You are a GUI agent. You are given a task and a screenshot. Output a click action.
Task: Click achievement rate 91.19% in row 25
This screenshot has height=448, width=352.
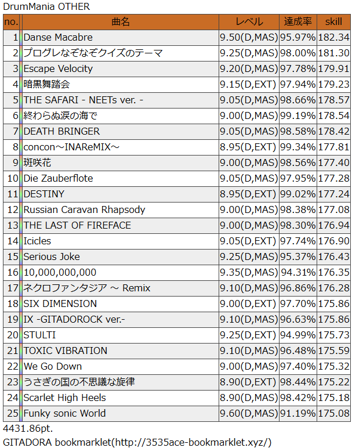297,413
